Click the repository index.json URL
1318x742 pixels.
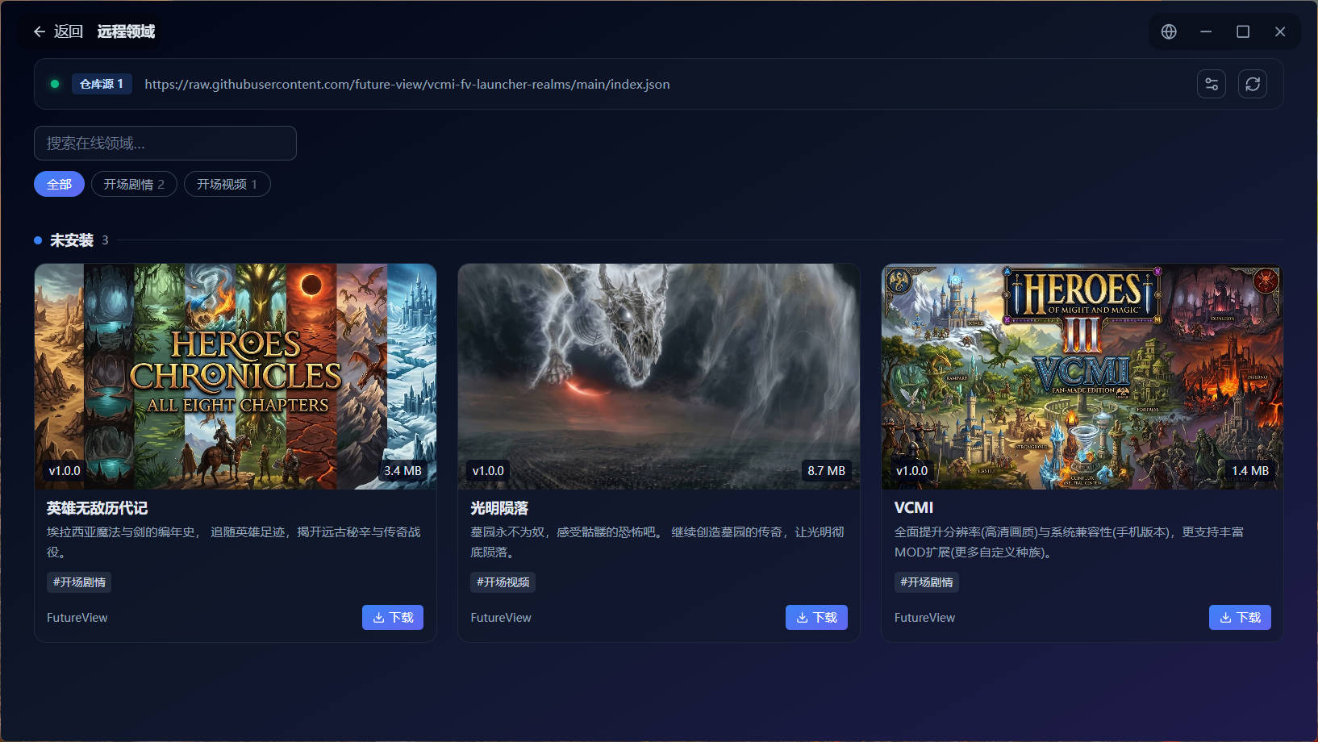point(407,84)
